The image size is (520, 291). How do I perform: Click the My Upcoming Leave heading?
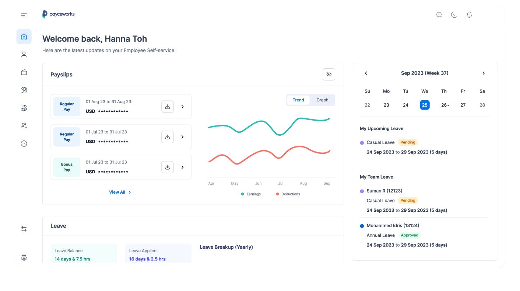point(382,129)
